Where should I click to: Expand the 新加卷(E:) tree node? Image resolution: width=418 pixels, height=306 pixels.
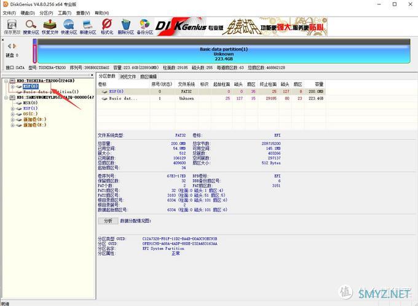coord(12,125)
